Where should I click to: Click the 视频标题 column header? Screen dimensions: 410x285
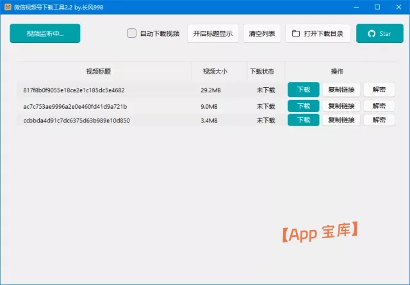click(x=99, y=71)
